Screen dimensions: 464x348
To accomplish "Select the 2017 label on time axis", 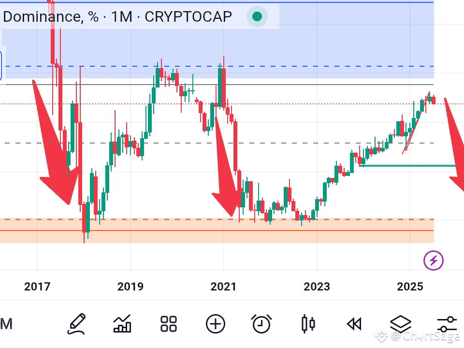I will click(x=37, y=287).
